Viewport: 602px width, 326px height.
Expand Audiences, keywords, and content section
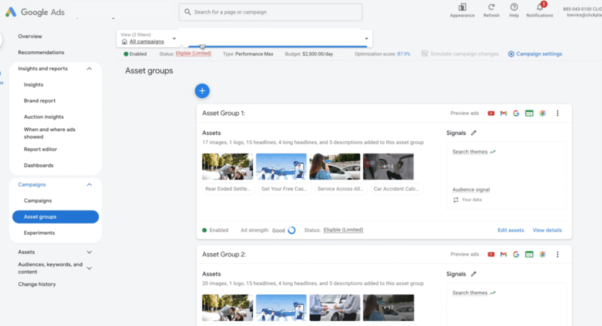[x=89, y=268]
